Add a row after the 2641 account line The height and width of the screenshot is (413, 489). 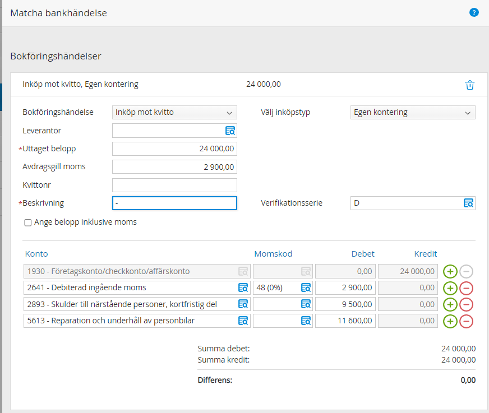click(450, 288)
